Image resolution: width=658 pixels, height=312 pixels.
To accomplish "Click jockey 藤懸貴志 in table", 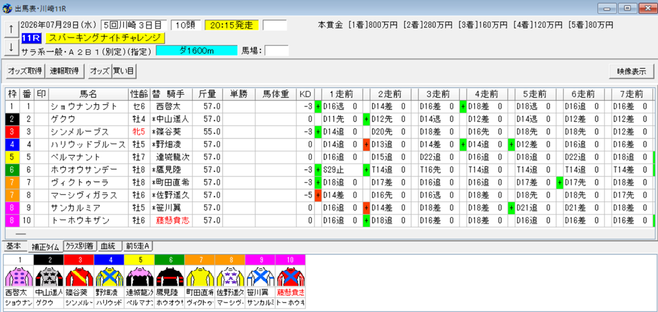I will pyautogui.click(x=171, y=219).
